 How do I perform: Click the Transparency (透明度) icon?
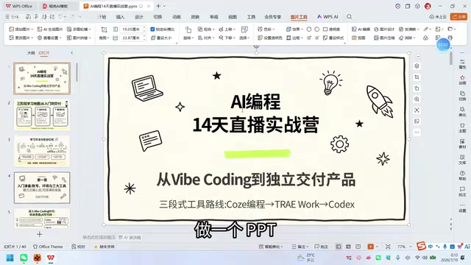[x=325, y=29]
